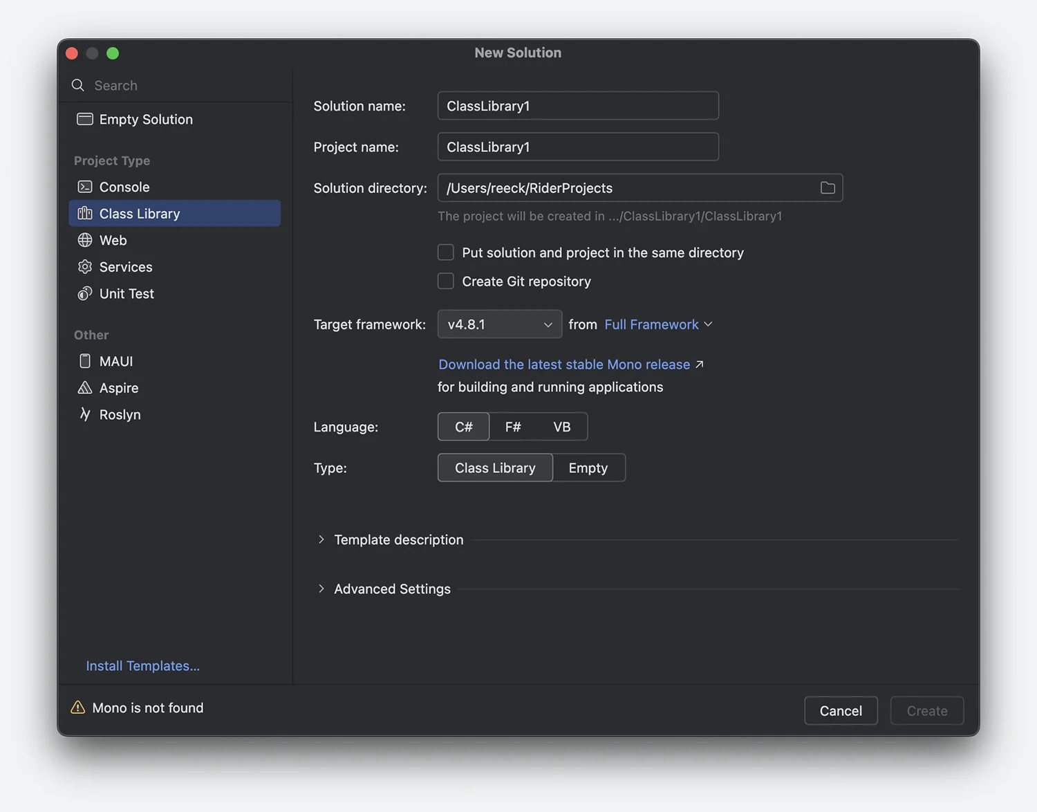Choose the Web globe icon

pyautogui.click(x=85, y=240)
